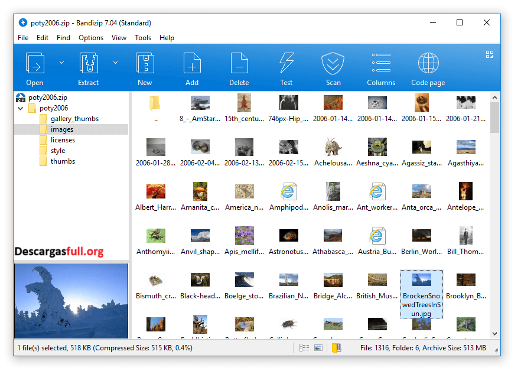Click the Delete toolbar icon
Image resolution: width=521 pixels, height=371 pixels.
[239, 63]
